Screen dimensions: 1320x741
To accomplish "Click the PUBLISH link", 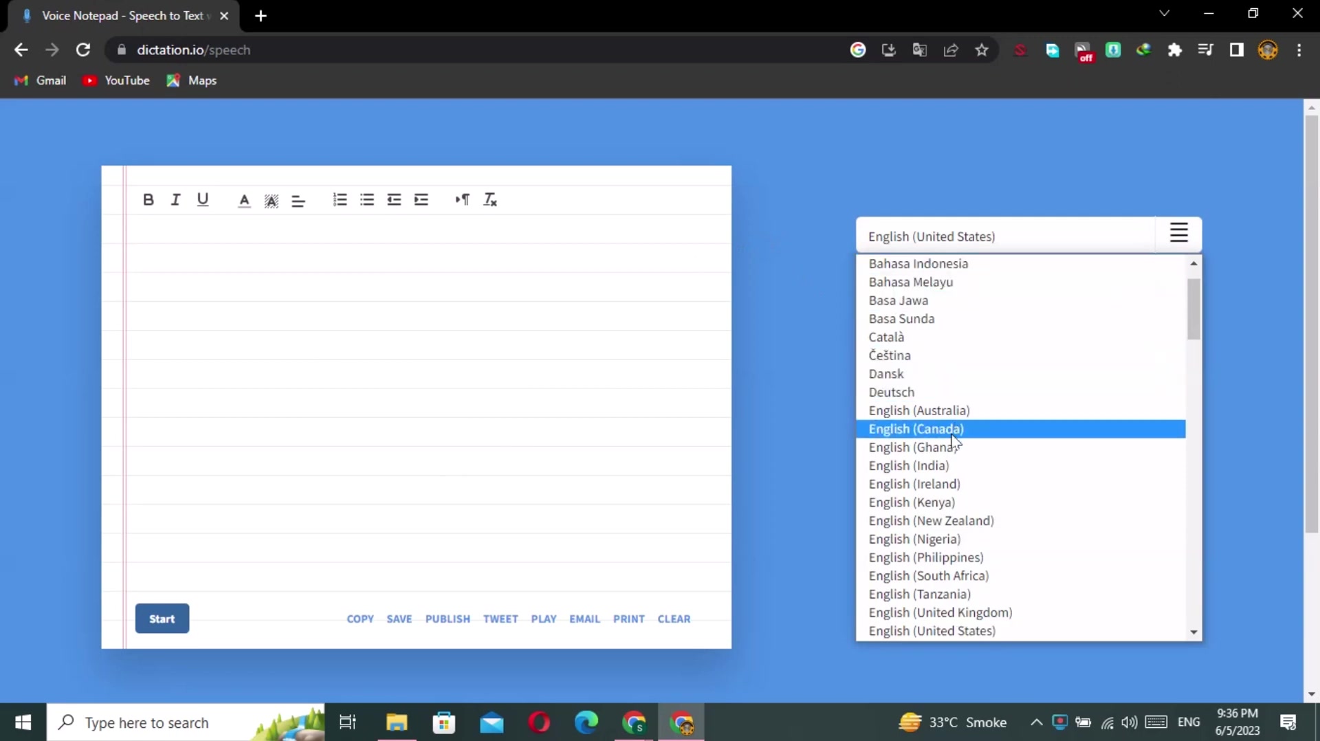I will coord(448,618).
